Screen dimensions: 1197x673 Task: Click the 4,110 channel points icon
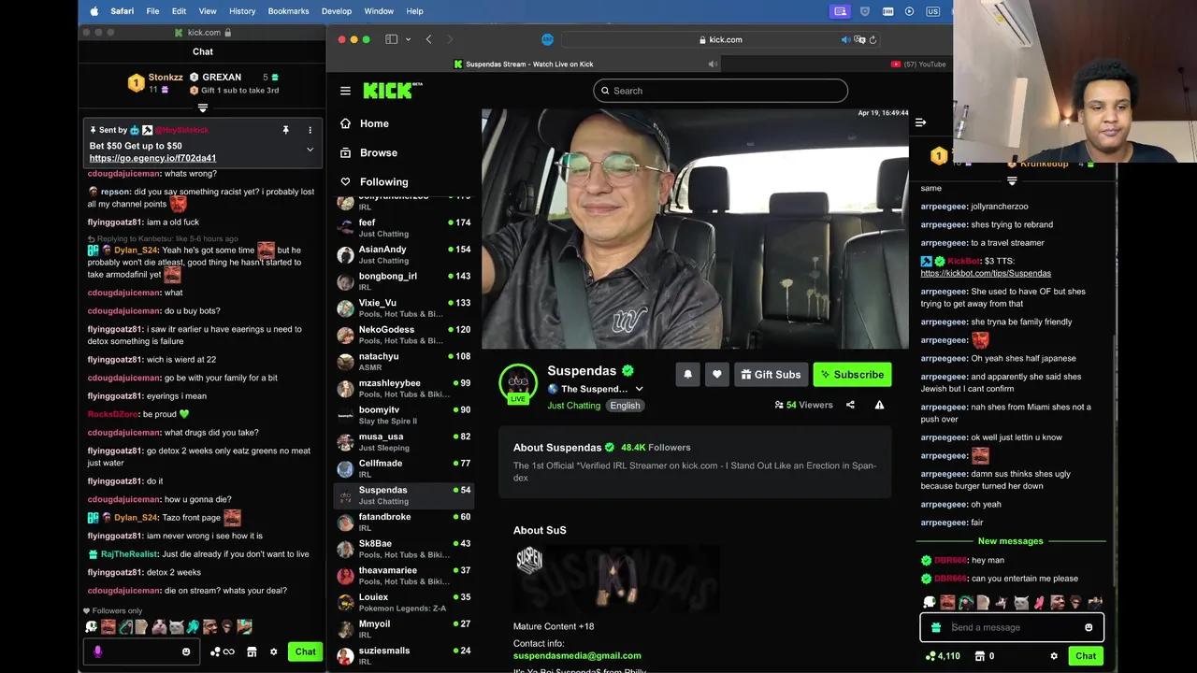coord(930,656)
